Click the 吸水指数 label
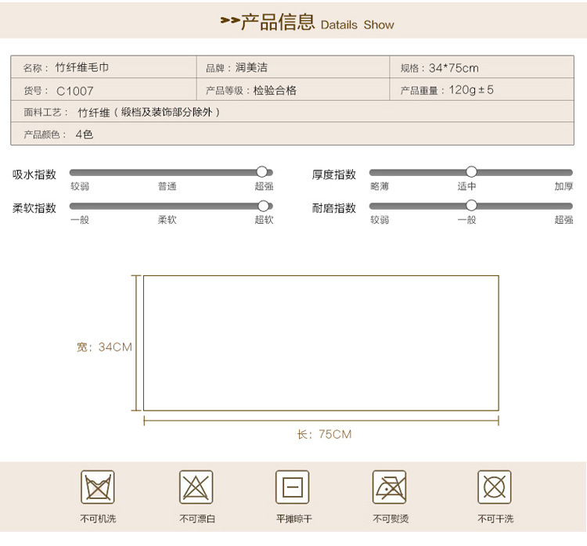The height and width of the screenshot is (546, 587). [x=34, y=174]
